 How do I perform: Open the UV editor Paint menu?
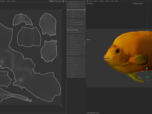(x=8, y=1)
